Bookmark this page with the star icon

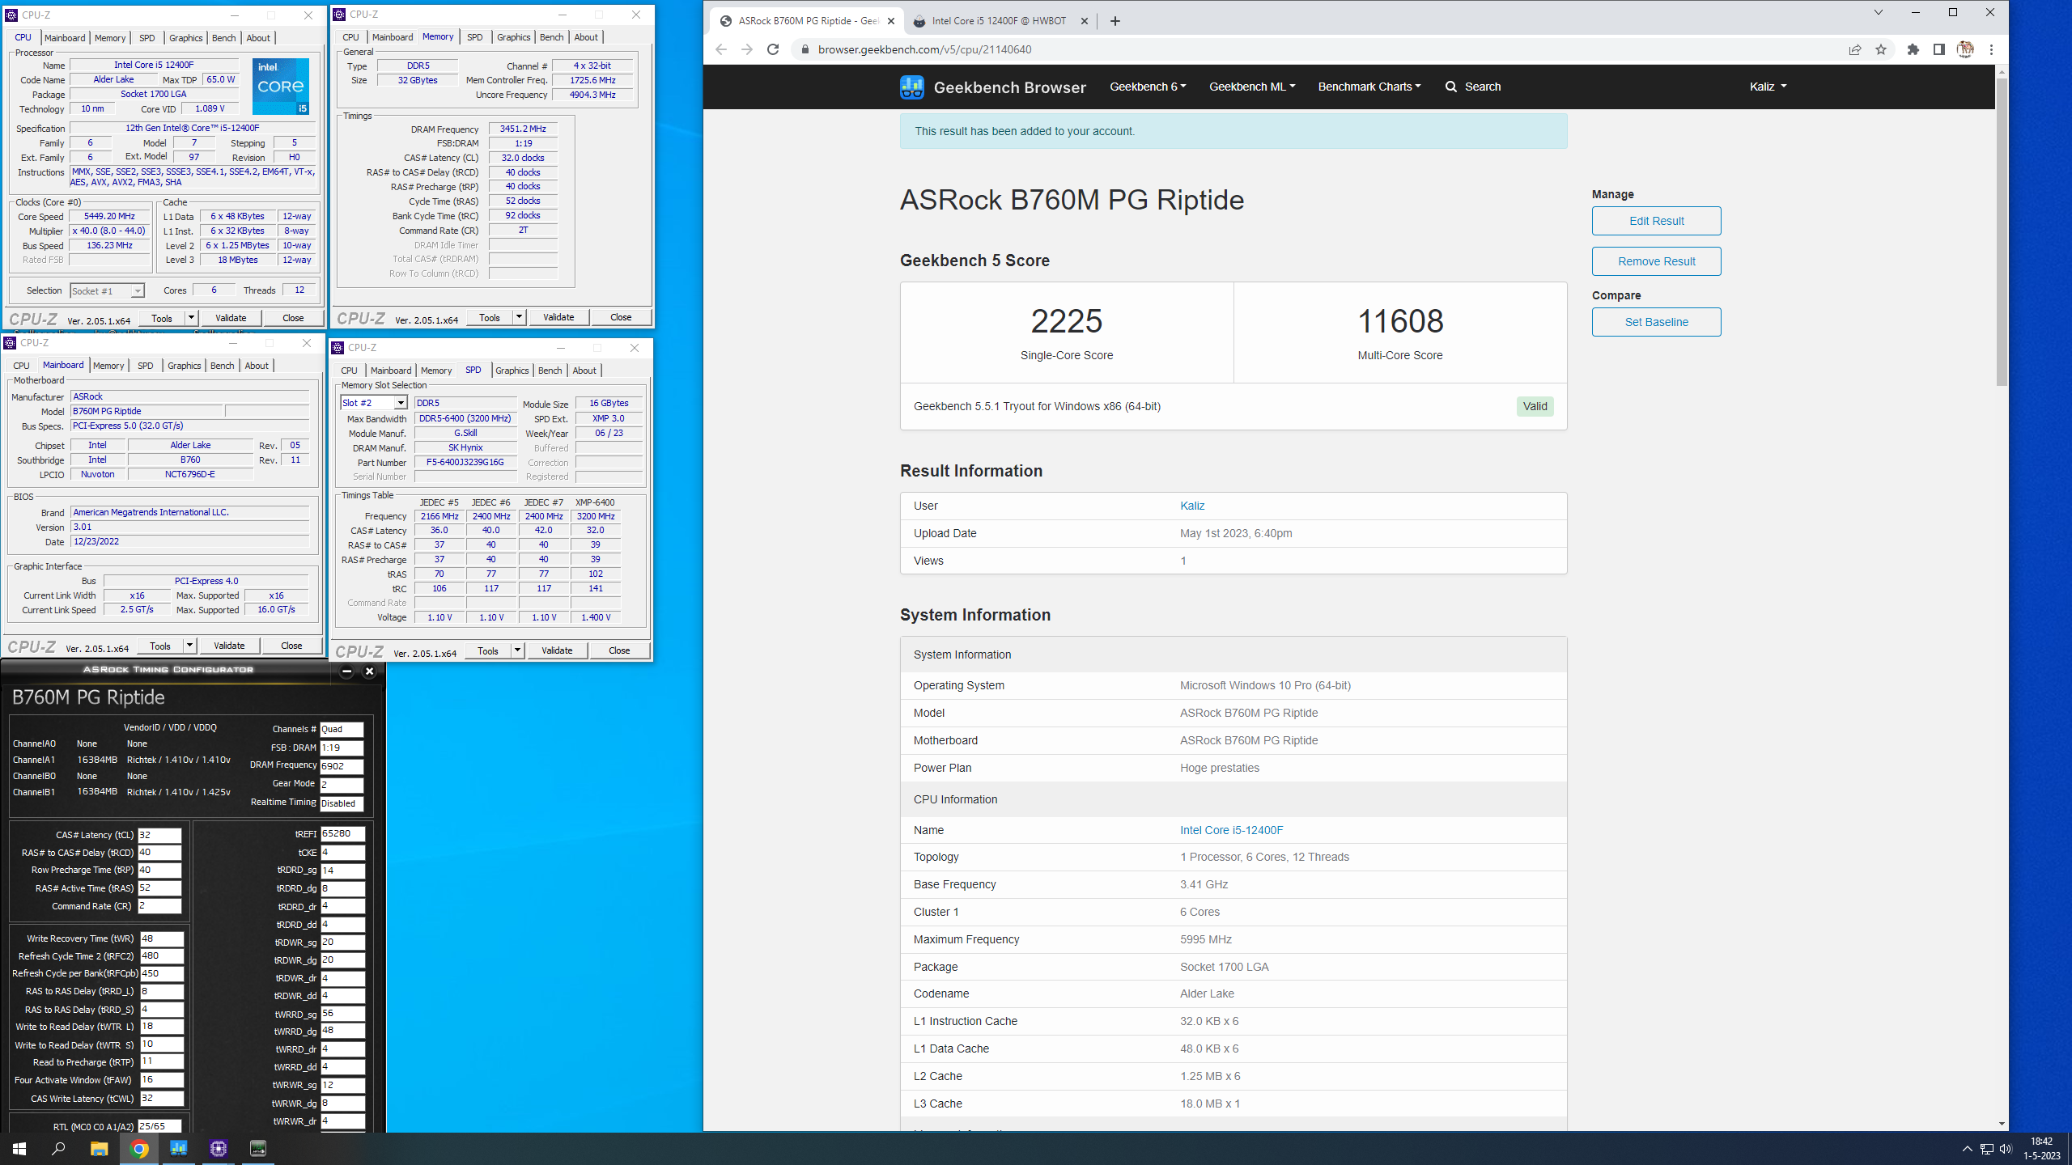pos(1881,49)
